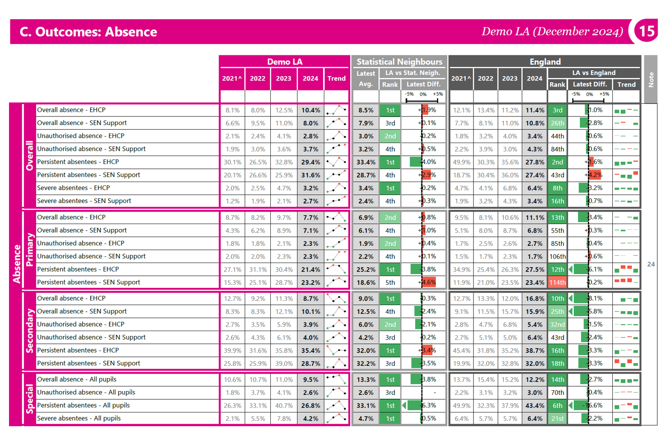Click the Demo LA trend sparkline for Overall absence - EHCP (Overall)
668x445 pixels.
pyautogui.click(x=336, y=110)
